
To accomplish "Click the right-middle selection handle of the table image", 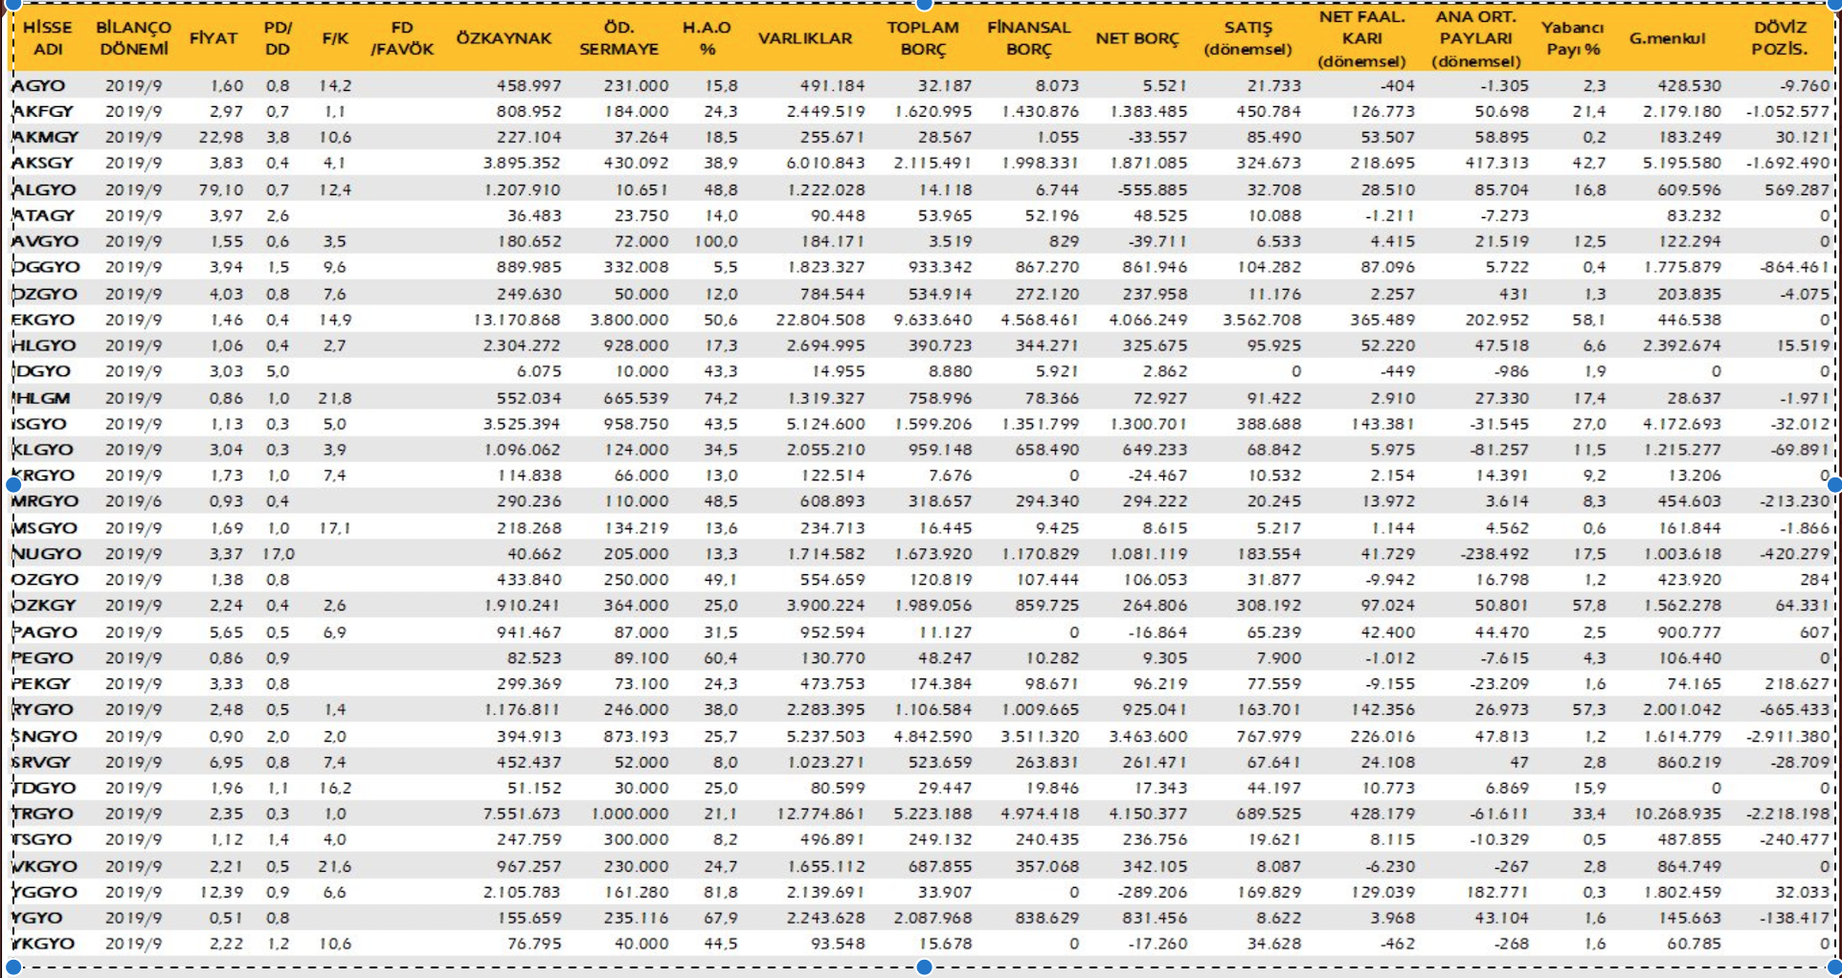I will click(1835, 485).
